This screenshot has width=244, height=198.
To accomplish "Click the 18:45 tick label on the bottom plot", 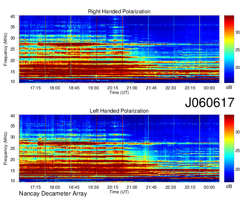I will 74,187.
